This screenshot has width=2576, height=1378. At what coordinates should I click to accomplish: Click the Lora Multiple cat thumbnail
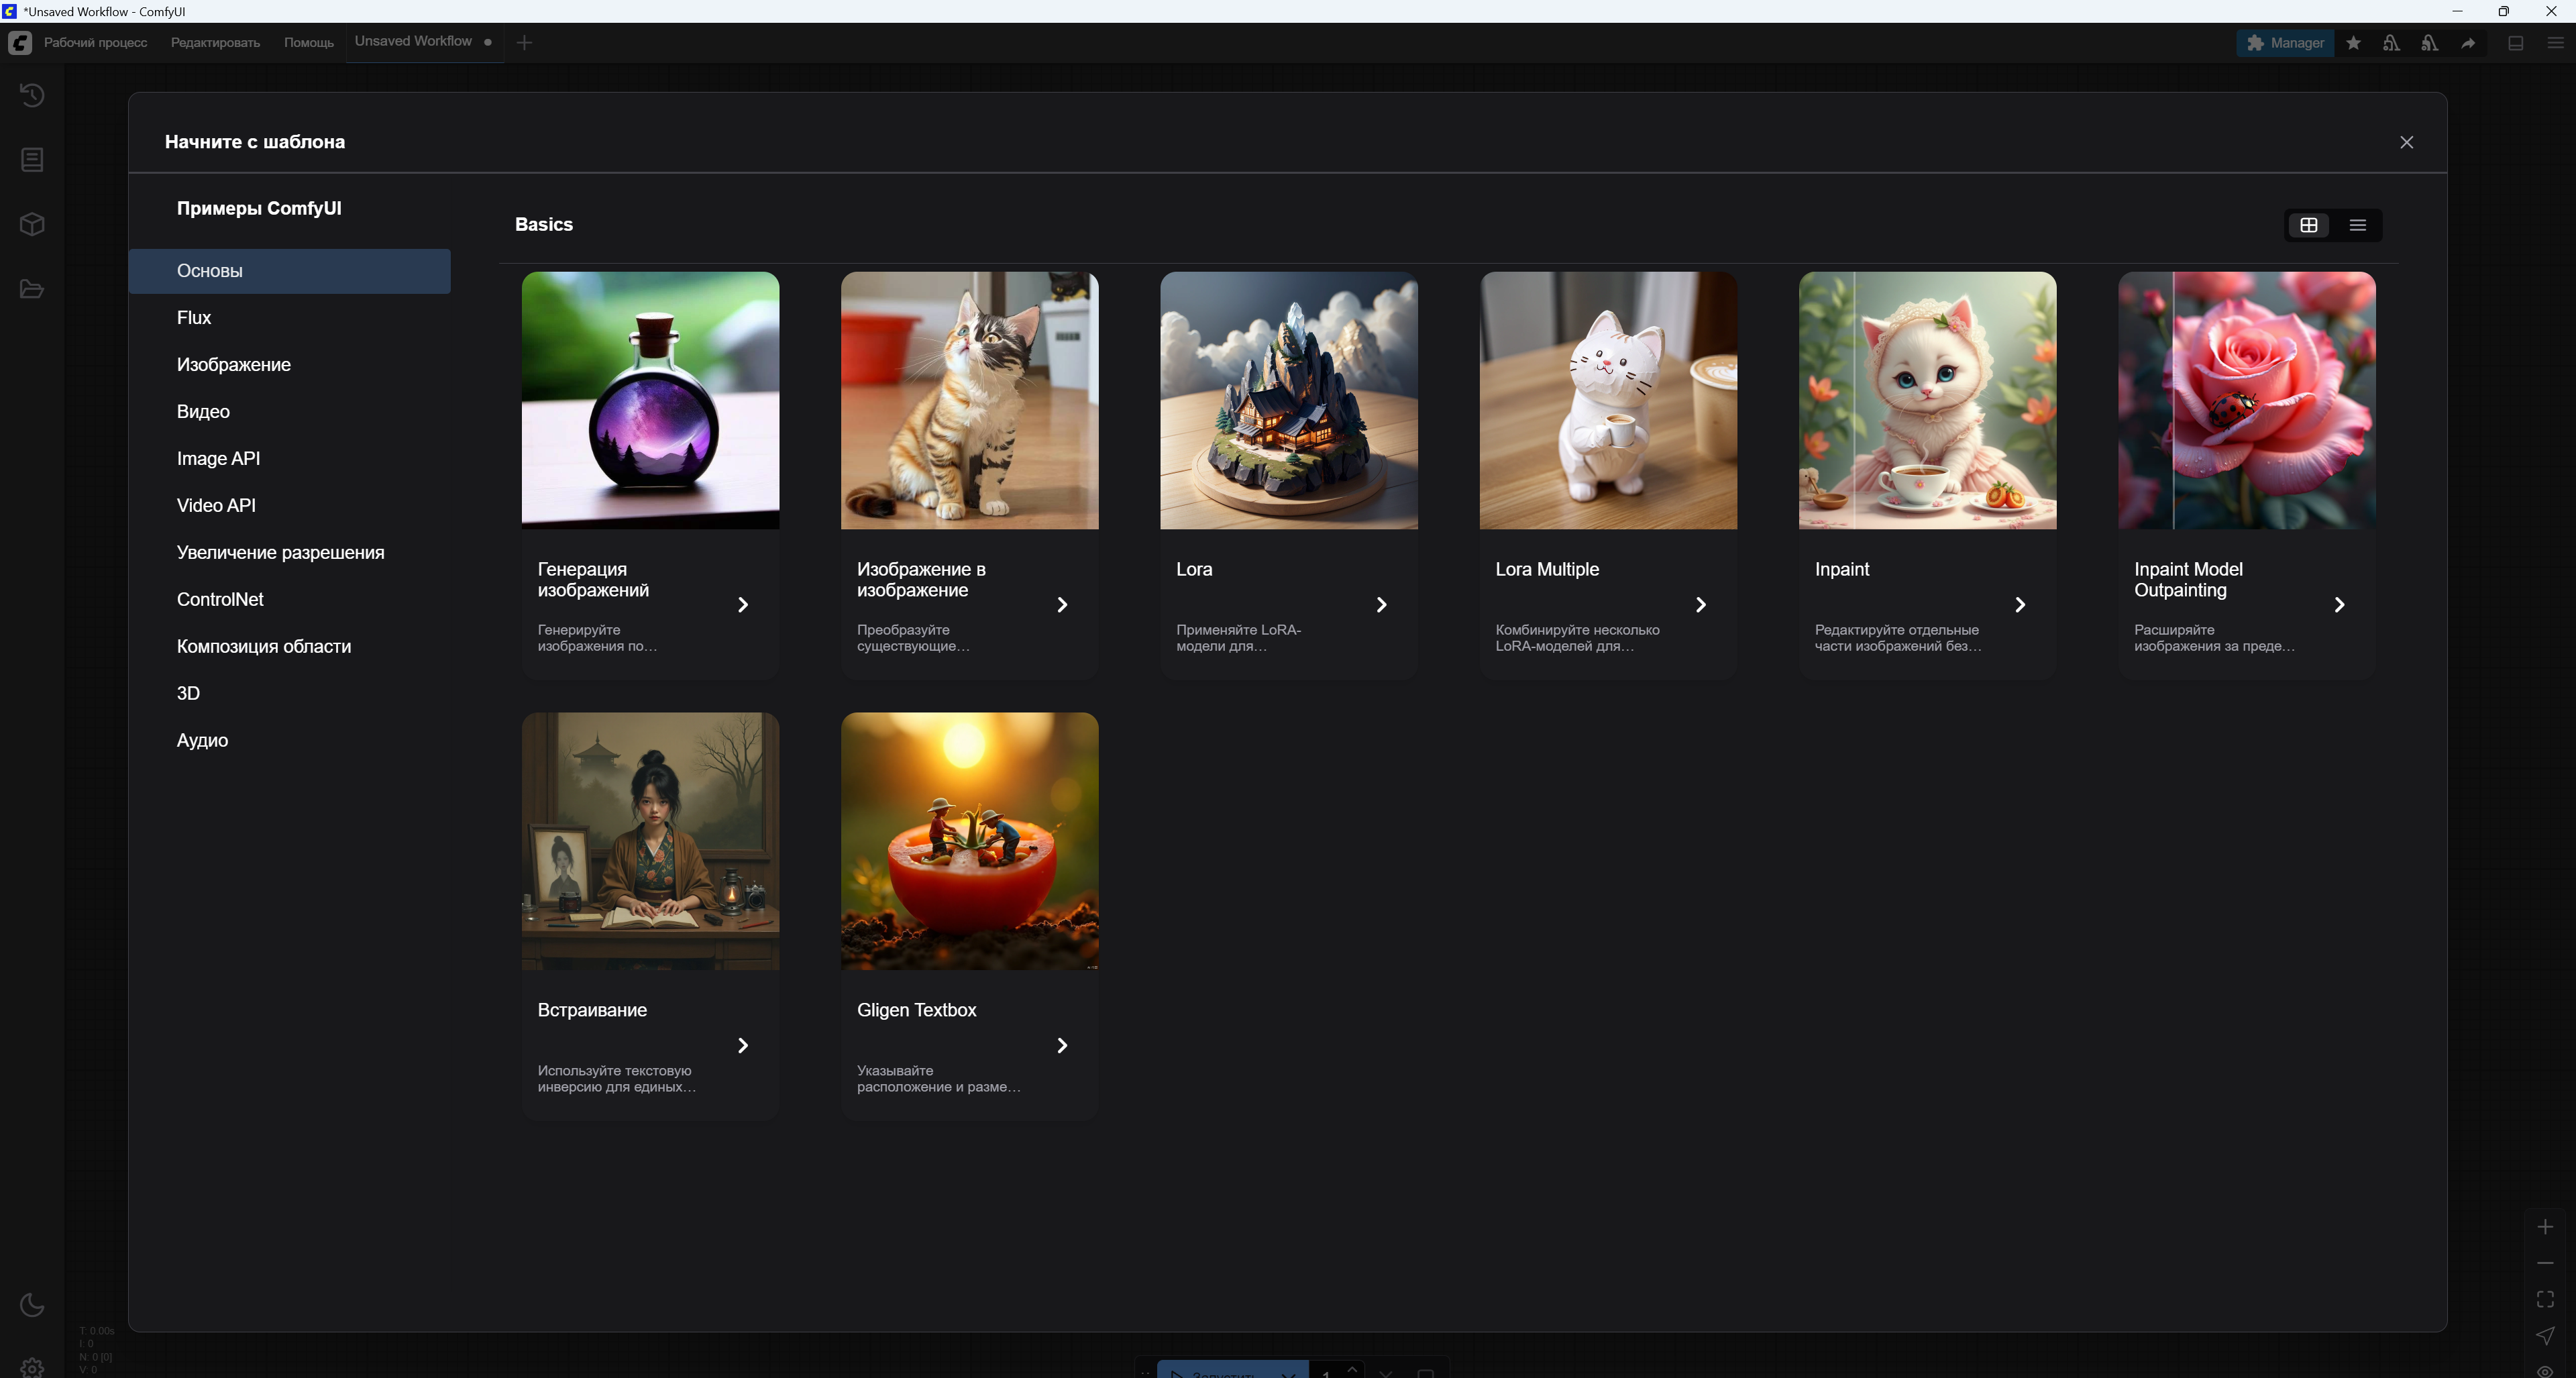[x=1608, y=400]
